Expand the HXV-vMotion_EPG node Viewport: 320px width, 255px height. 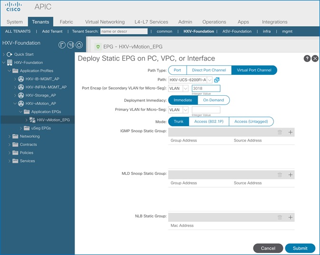(26, 120)
